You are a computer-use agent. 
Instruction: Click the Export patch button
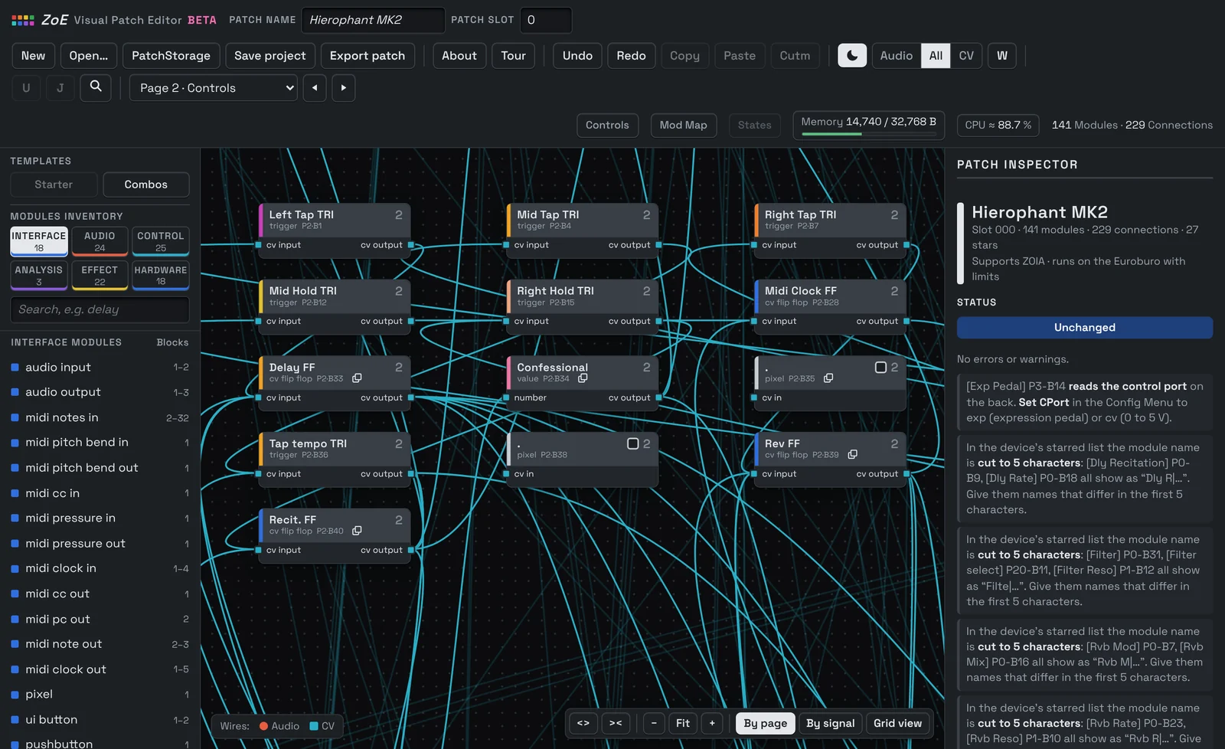tap(367, 55)
